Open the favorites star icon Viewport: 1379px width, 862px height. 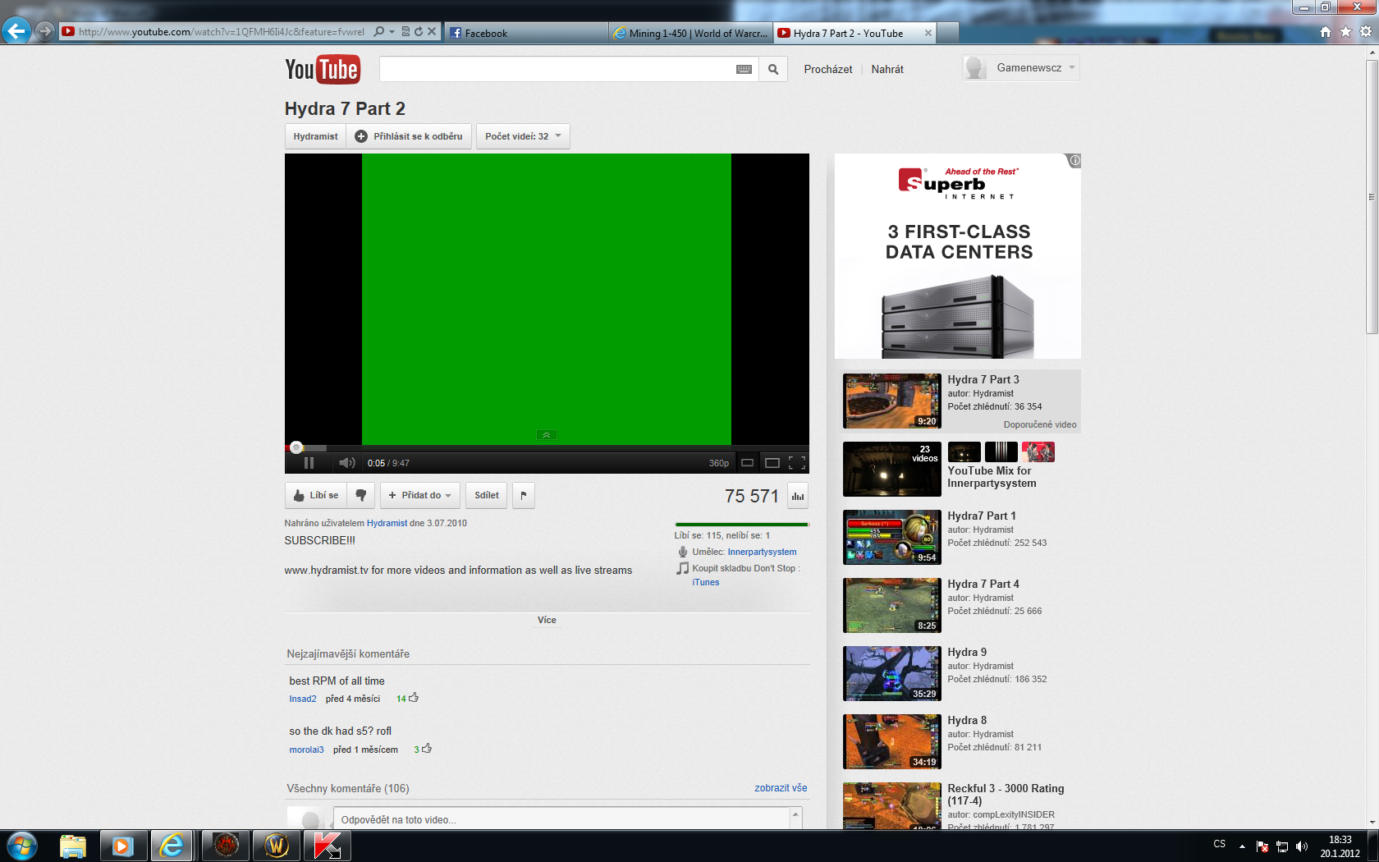tap(1345, 32)
